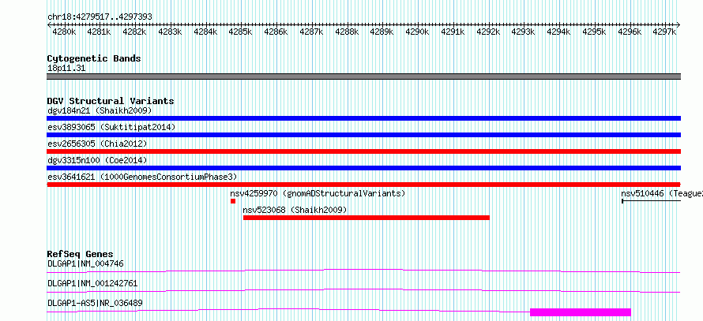Select the red esv2656305 variant bar
This screenshot has width=703, height=321.
[x=363, y=151]
